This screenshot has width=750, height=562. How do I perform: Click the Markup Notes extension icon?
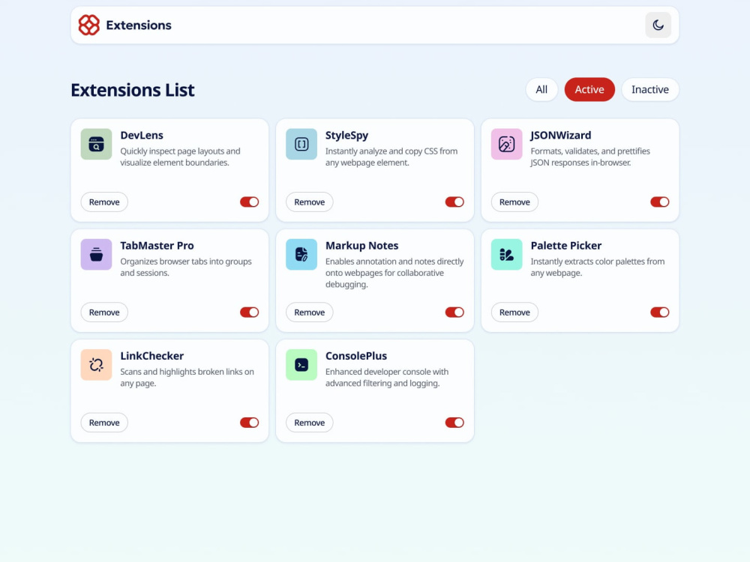tap(301, 254)
